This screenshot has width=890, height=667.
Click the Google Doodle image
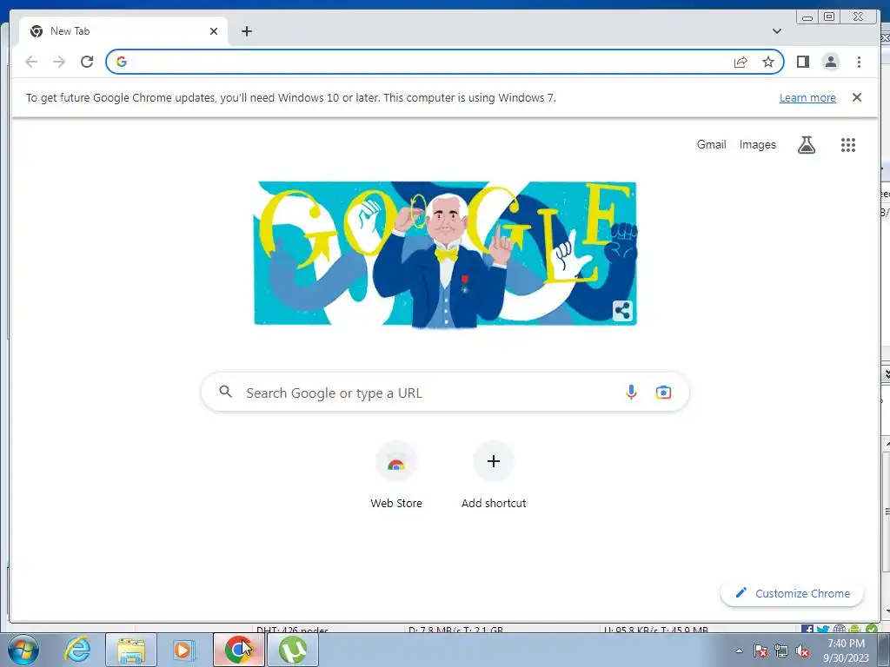click(445, 254)
